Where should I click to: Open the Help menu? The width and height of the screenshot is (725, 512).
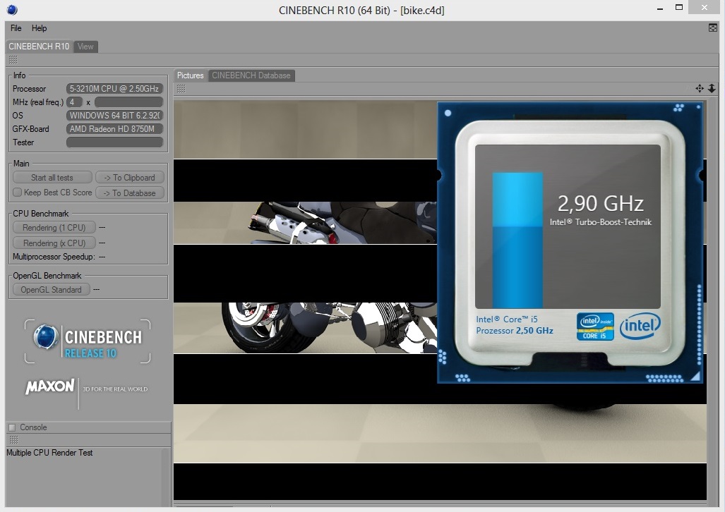[40, 28]
